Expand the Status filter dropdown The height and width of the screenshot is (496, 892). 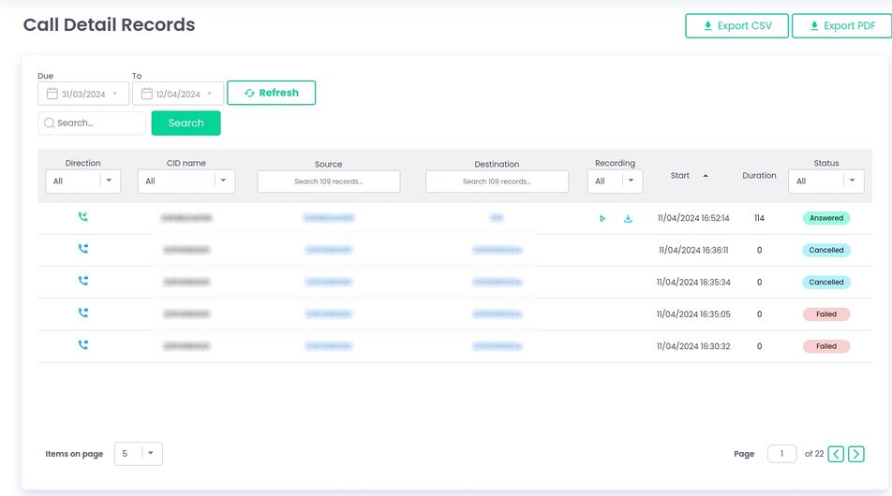[853, 182]
